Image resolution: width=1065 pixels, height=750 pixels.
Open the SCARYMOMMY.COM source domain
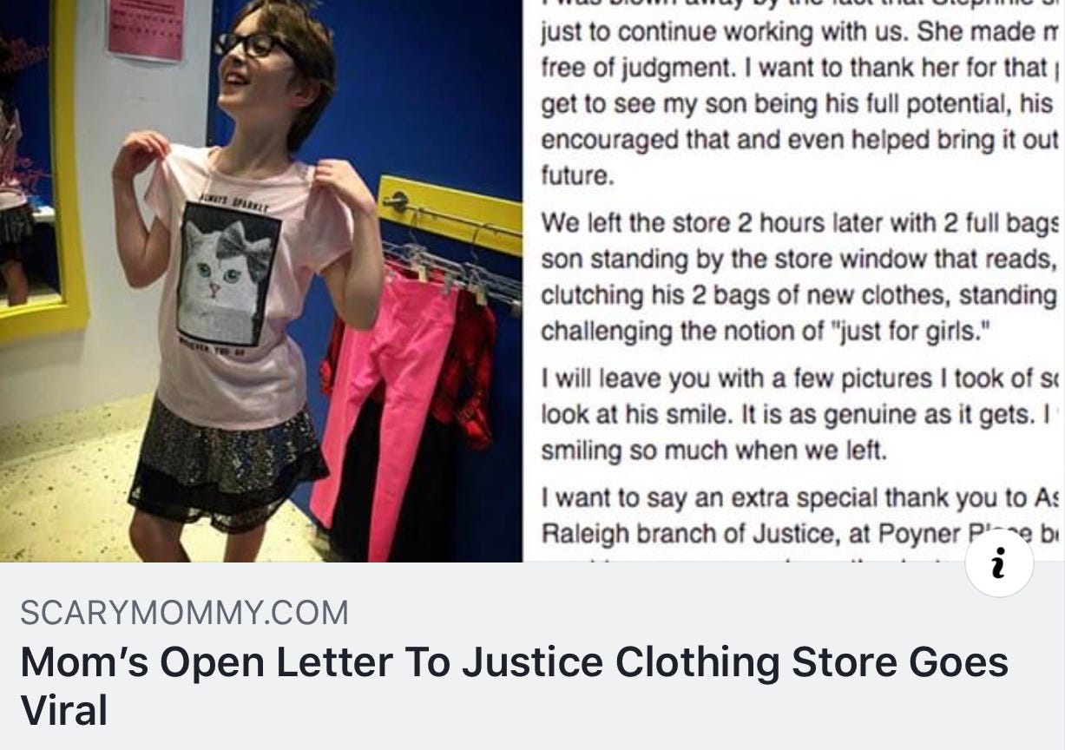click(184, 614)
